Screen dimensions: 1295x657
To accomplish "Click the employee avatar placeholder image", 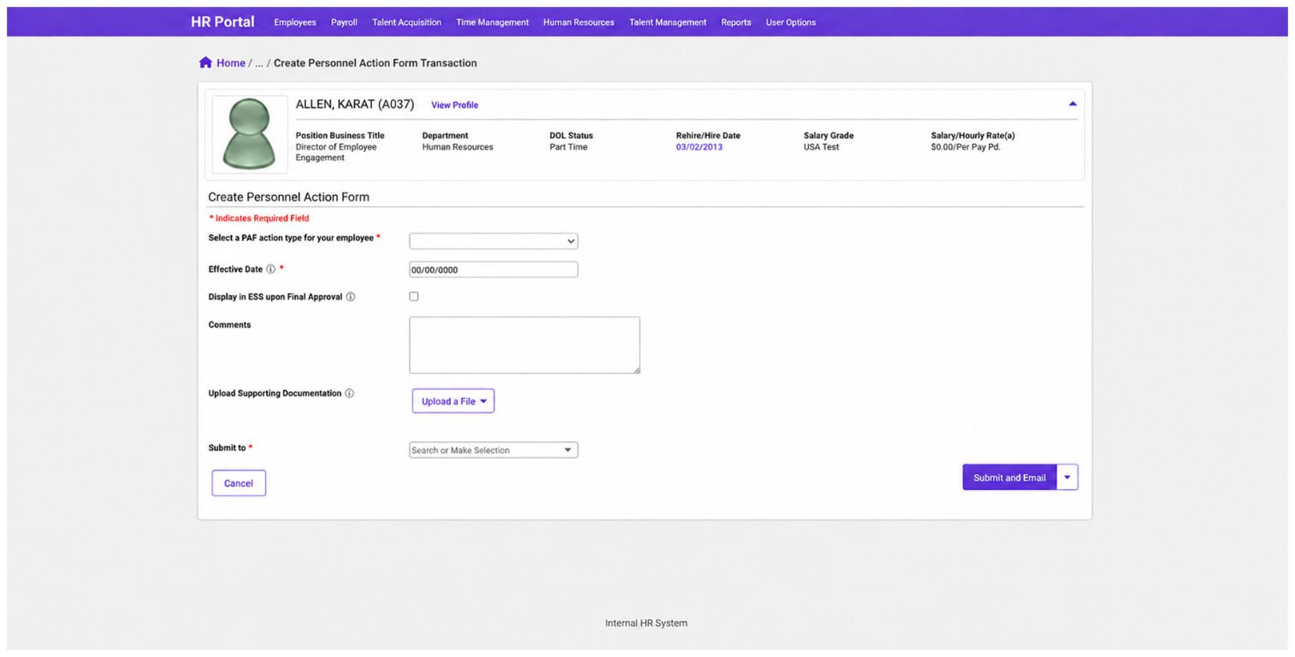I will 250,134.
